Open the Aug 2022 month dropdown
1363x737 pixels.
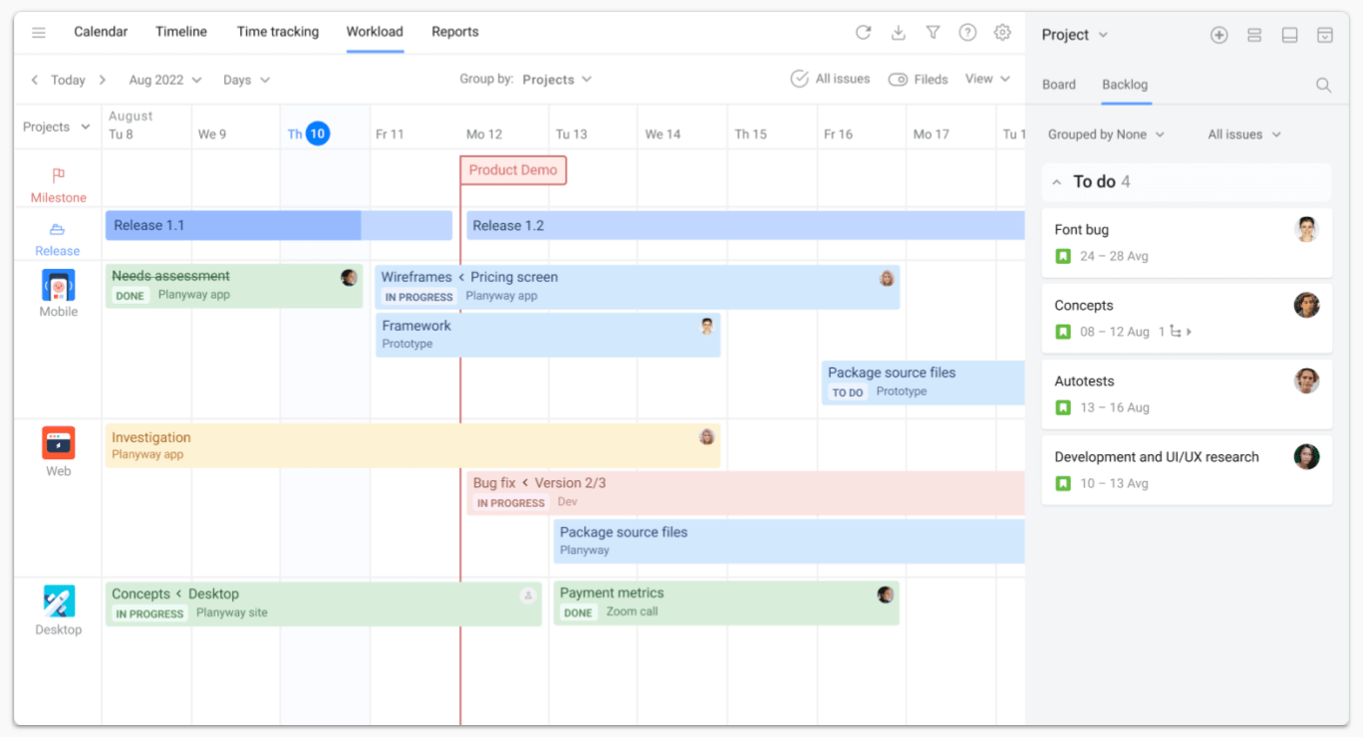[x=164, y=80]
